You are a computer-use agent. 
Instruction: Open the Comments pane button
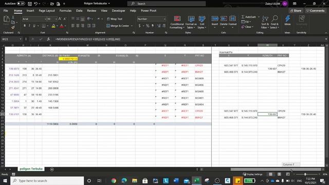pos(315,10)
